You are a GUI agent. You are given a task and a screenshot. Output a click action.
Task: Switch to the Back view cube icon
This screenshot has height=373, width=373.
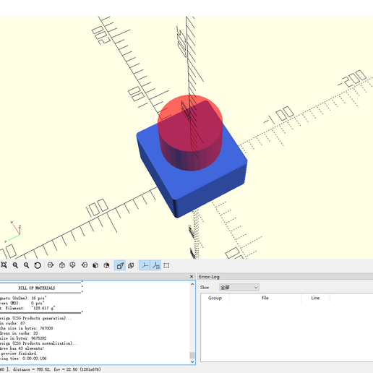[106, 265]
